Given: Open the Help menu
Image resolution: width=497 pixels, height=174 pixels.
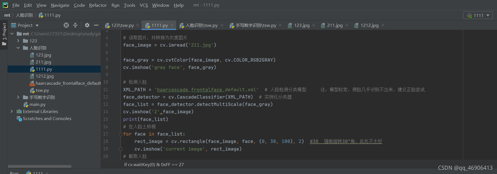Looking at the screenshot, I should (x=179, y=5).
